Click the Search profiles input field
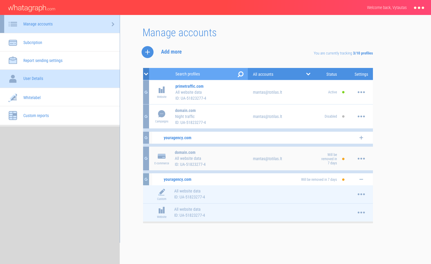The width and height of the screenshot is (431, 264). click(x=198, y=74)
